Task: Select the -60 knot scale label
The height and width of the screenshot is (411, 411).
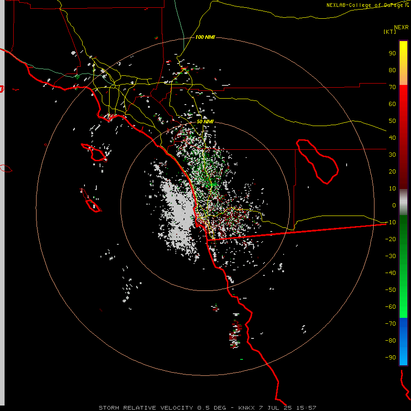Action: (x=390, y=307)
